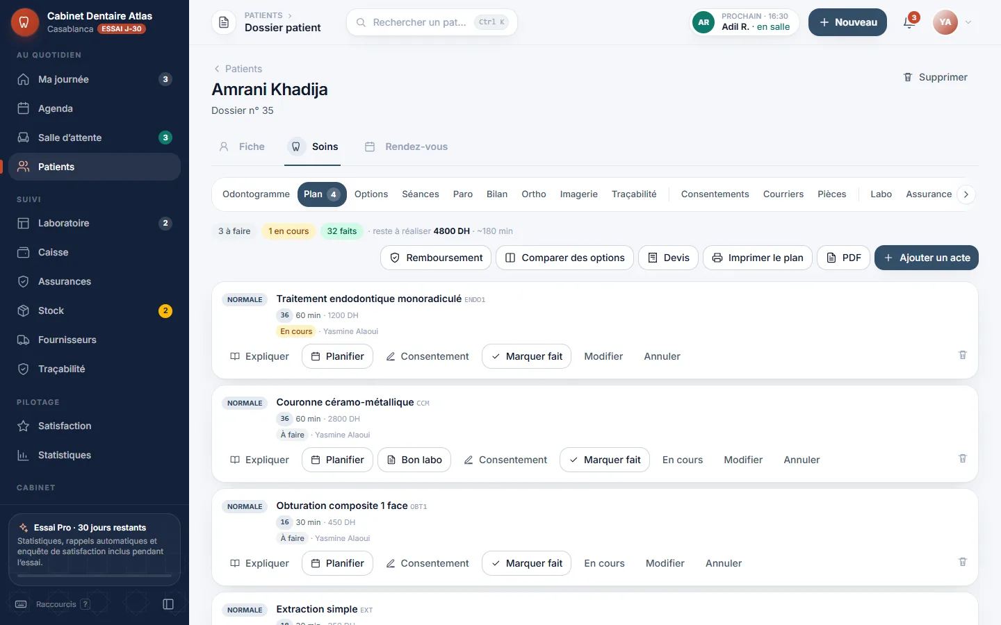Open Comparer des options
Viewport: 1001px width, 625px height.
pyautogui.click(x=564, y=258)
